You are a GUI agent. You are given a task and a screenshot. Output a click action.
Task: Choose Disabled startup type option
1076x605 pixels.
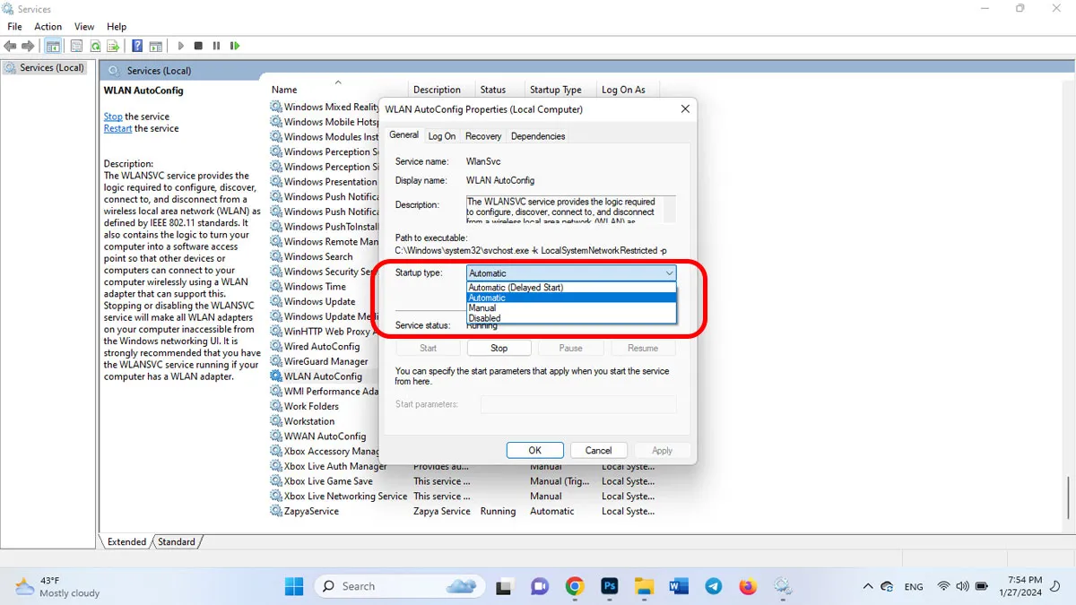[x=571, y=318]
